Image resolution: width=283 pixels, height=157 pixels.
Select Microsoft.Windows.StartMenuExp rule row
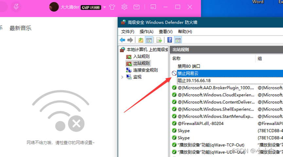(x=227, y=116)
